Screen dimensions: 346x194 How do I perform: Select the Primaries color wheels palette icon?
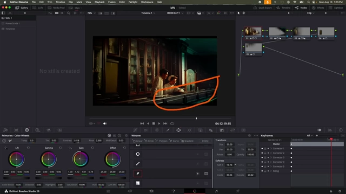click(x=27, y=130)
